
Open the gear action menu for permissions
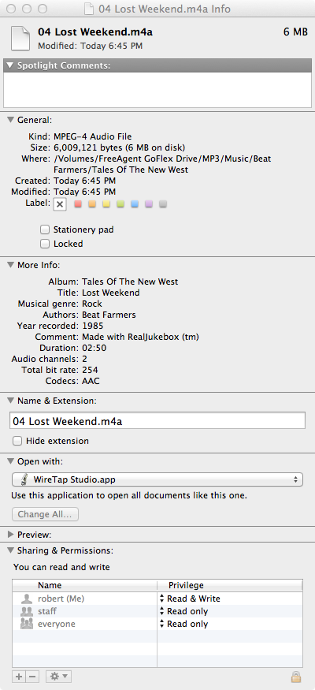click(58, 677)
